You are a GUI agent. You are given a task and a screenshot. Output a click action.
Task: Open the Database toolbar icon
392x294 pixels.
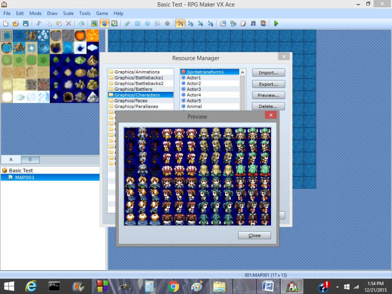click(x=223, y=24)
